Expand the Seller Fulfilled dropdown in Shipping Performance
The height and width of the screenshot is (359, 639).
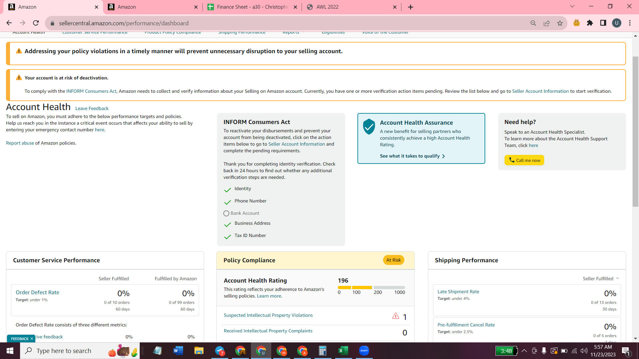[601, 279]
